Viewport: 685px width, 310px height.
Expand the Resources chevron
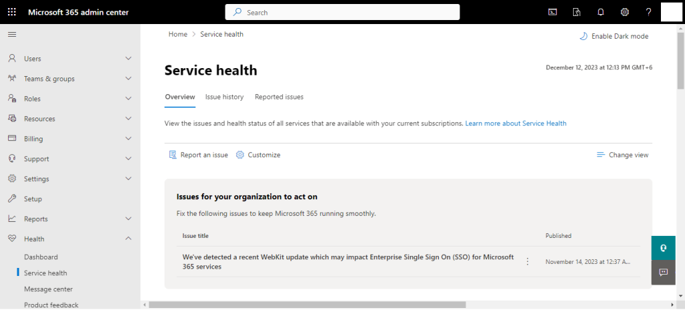point(128,119)
